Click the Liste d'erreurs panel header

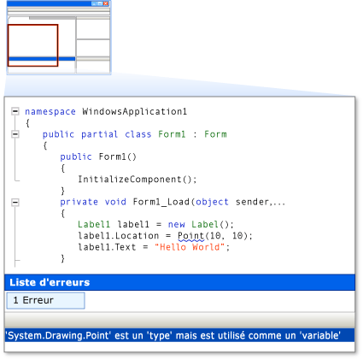tap(179, 282)
